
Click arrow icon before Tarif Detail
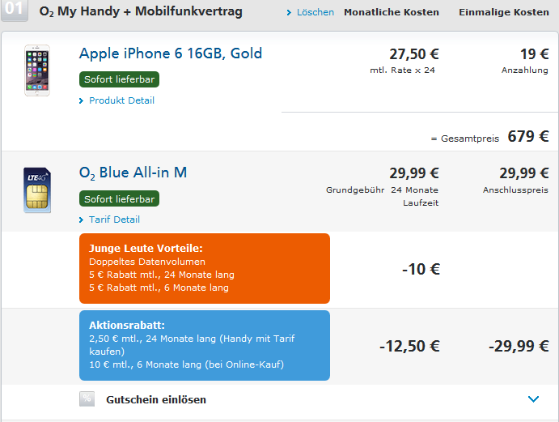click(81, 220)
